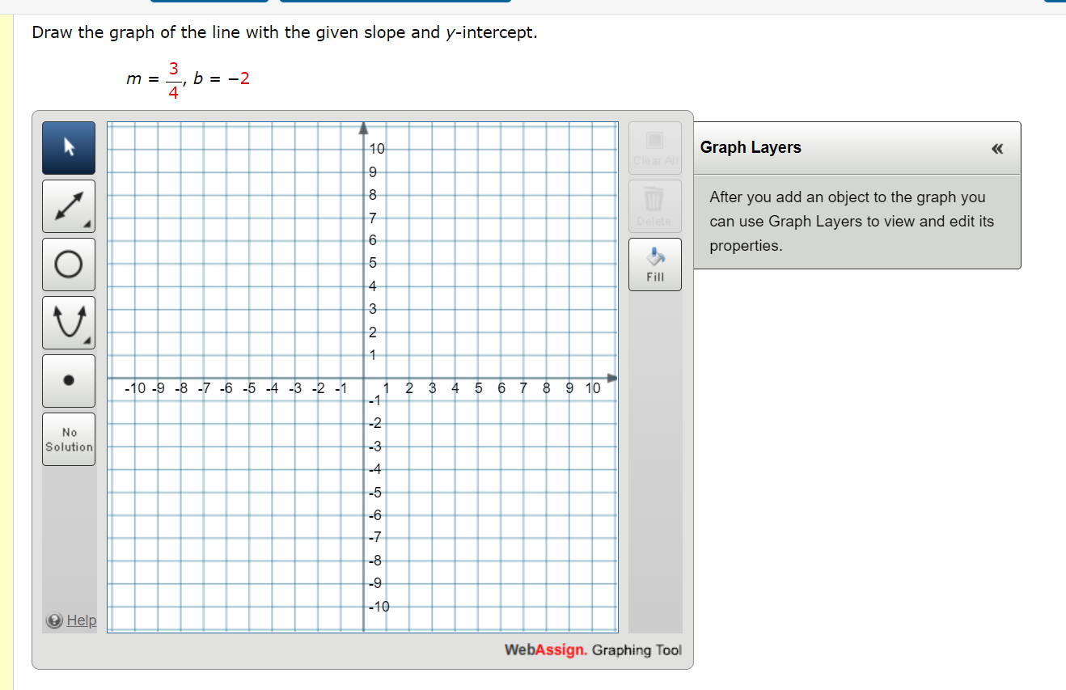Screen dimensions: 1066x690
Task: Click the WebAssign Graphing Tool label
Action: tap(593, 650)
